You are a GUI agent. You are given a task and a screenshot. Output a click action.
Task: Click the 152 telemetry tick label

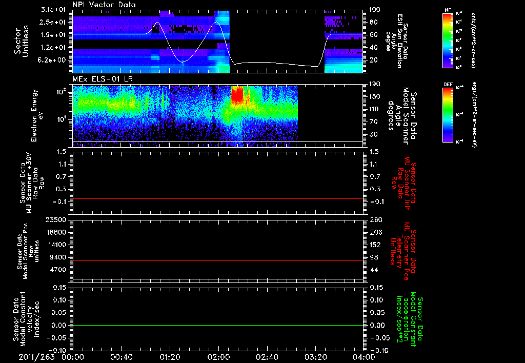[x=375, y=245]
